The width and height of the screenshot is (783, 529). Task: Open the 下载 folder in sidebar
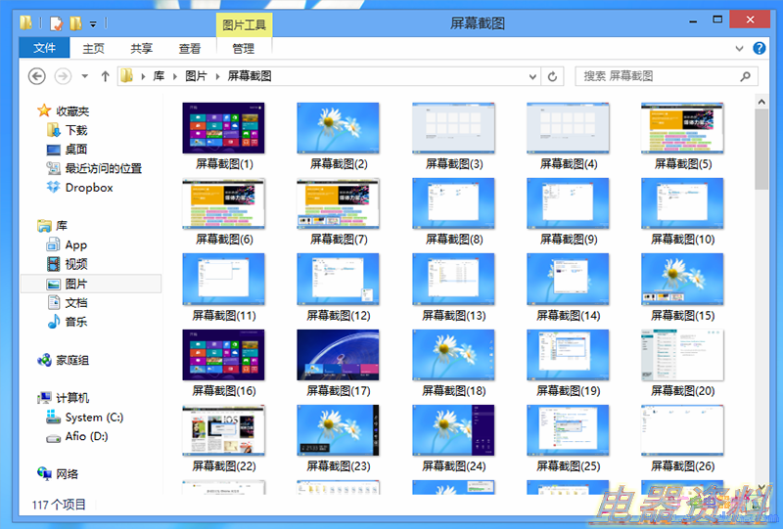(x=75, y=130)
